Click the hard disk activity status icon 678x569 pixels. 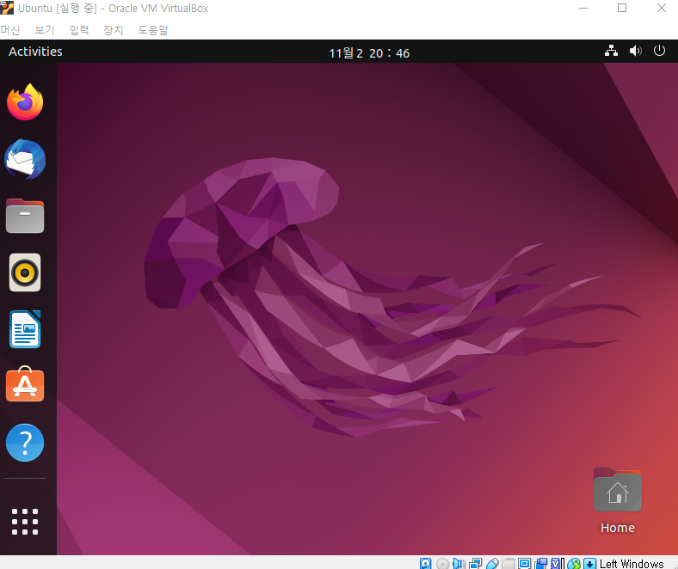[x=426, y=563]
